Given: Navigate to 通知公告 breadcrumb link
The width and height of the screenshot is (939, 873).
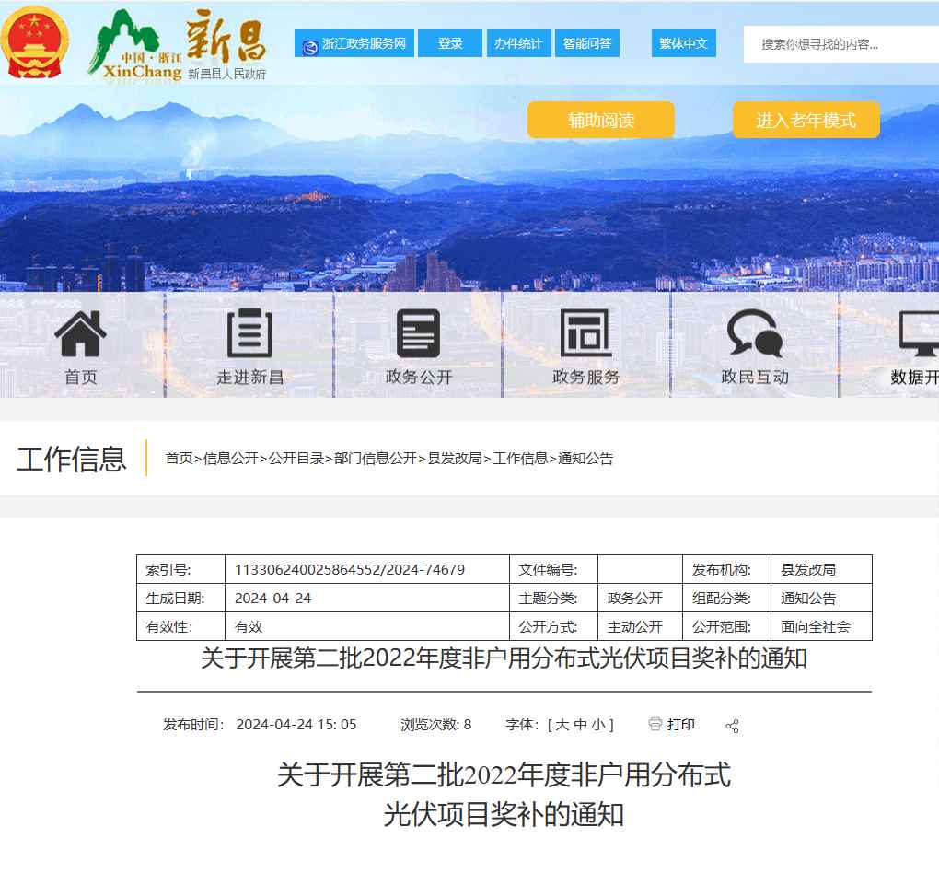Looking at the screenshot, I should 585,459.
